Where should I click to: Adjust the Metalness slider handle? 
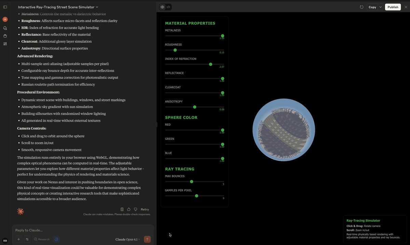point(222,36)
